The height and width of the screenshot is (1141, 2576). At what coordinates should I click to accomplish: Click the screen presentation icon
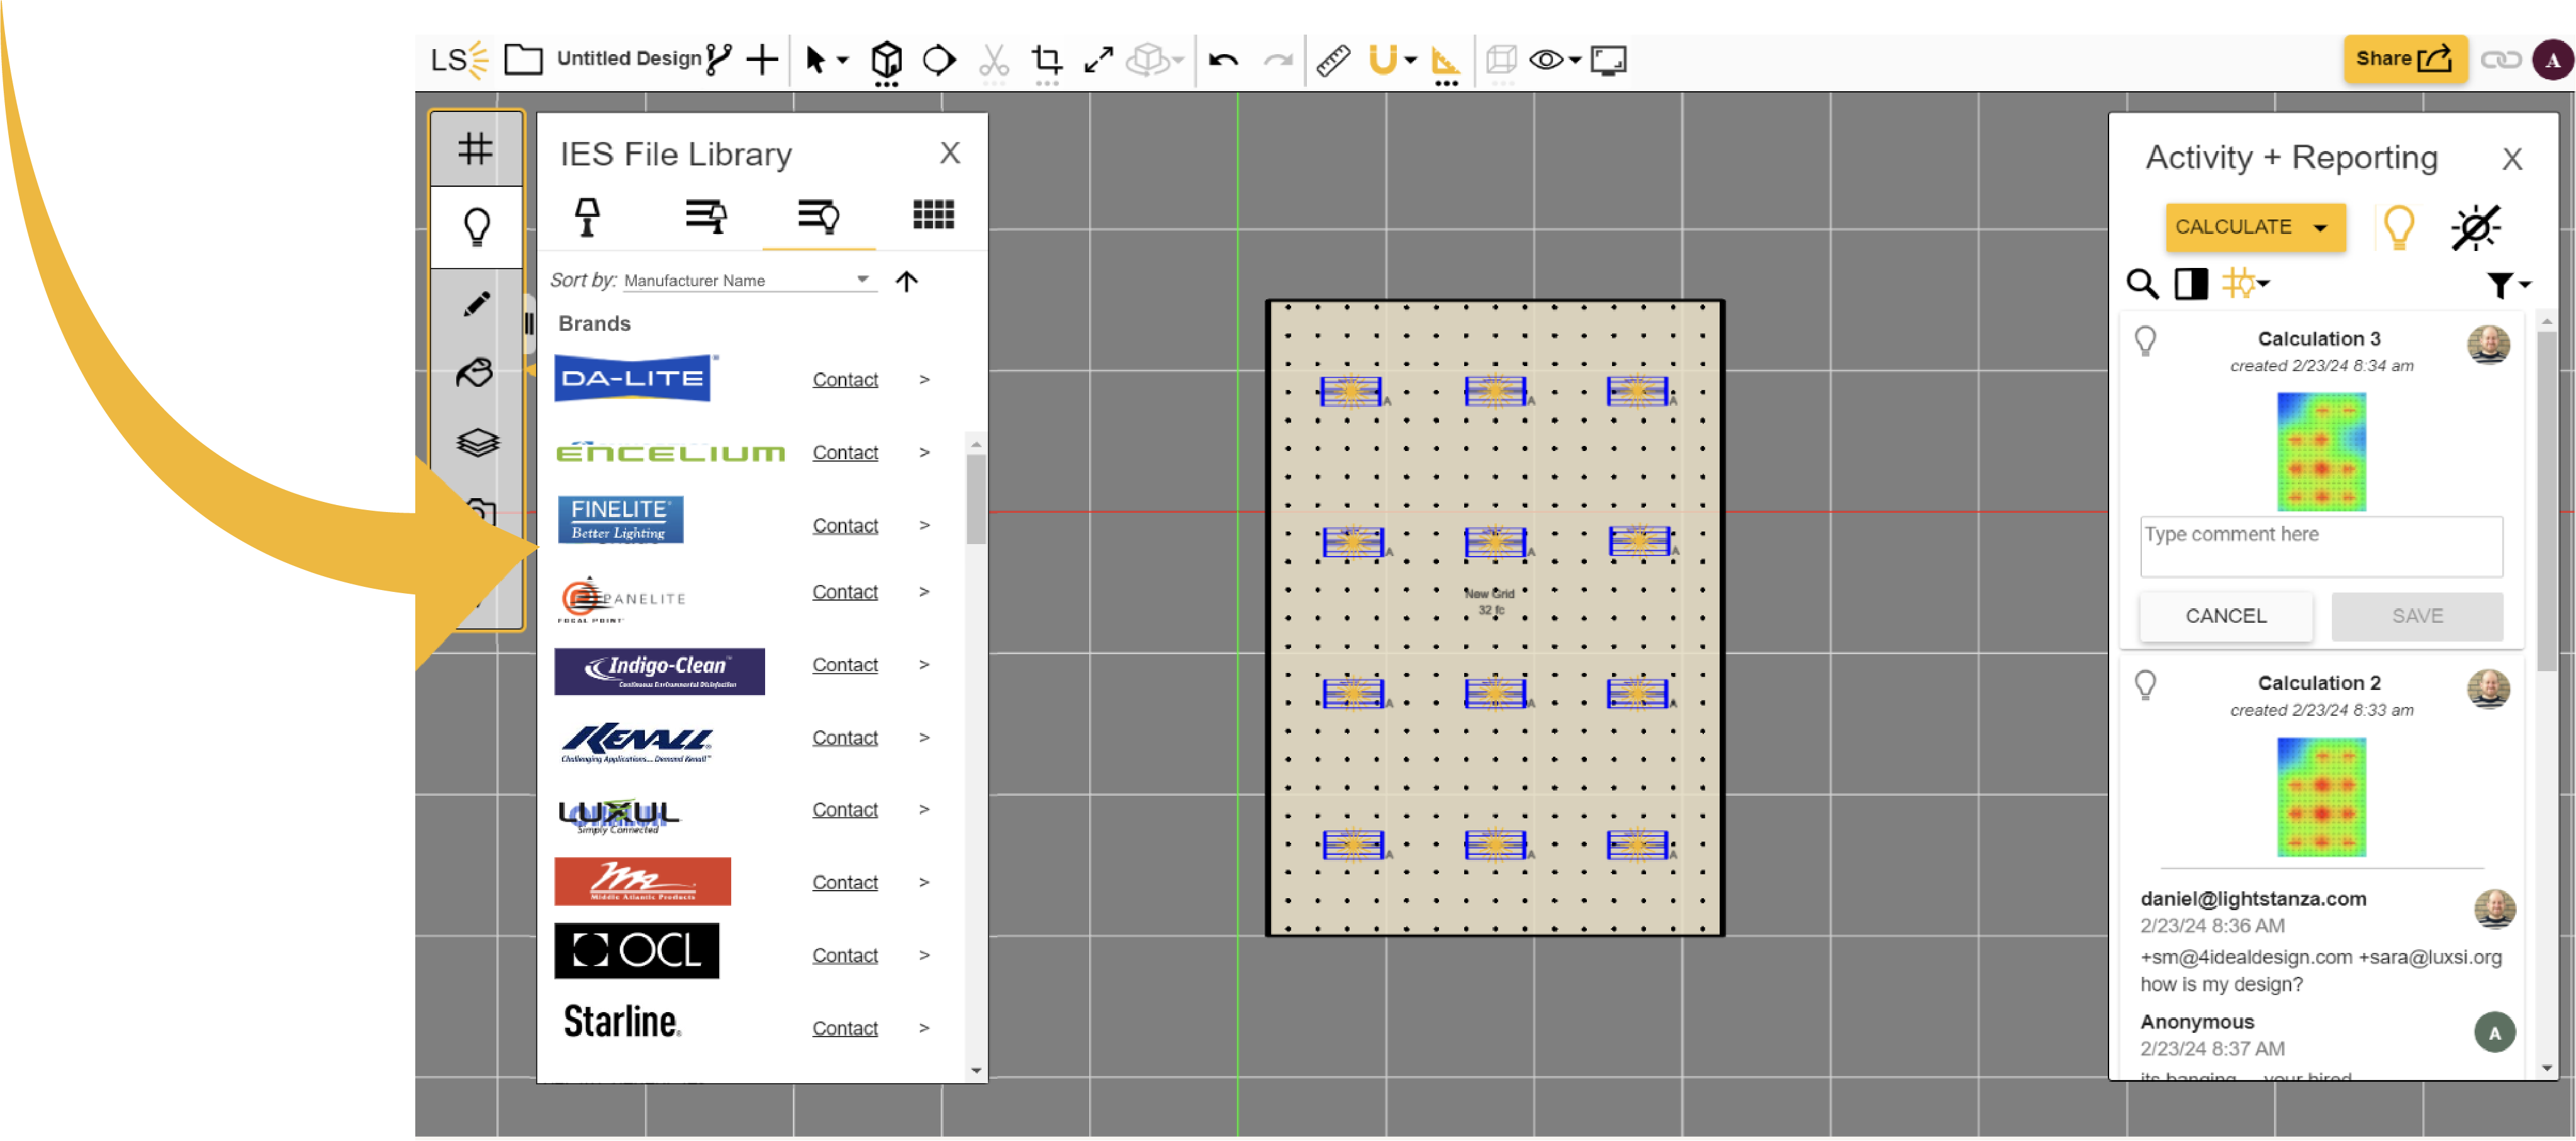click(x=1609, y=60)
